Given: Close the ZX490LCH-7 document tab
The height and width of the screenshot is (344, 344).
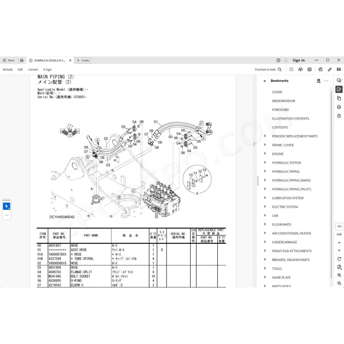Looking at the screenshot, I should pyautogui.click(x=70, y=60).
